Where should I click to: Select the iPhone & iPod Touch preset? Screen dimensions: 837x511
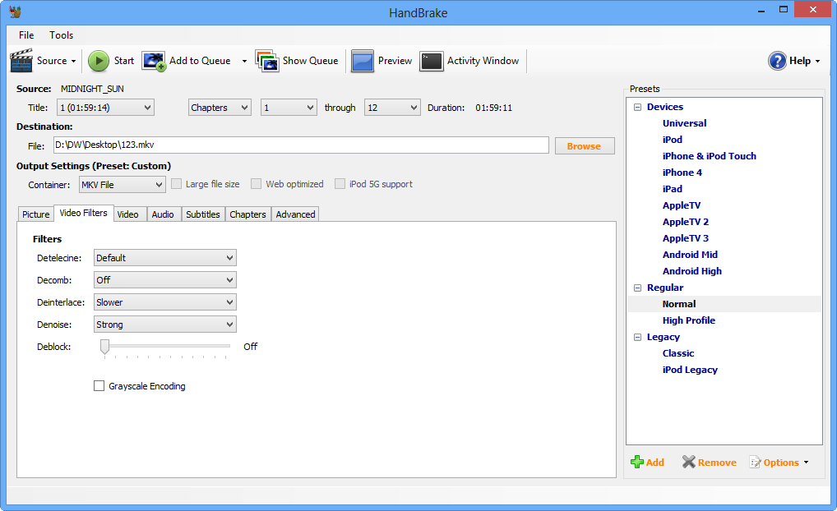pyautogui.click(x=709, y=156)
